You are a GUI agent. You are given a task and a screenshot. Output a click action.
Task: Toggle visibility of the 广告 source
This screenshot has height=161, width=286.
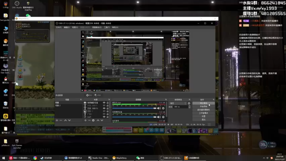click(104, 114)
